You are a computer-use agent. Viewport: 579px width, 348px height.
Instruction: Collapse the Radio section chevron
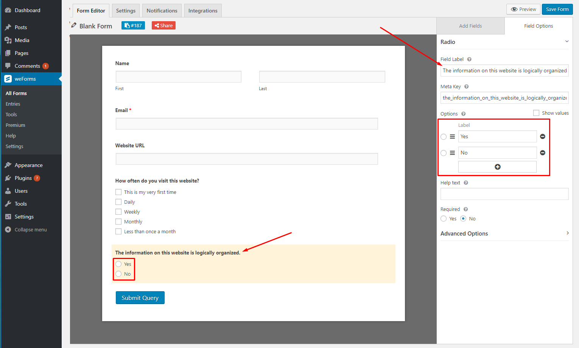click(x=567, y=41)
